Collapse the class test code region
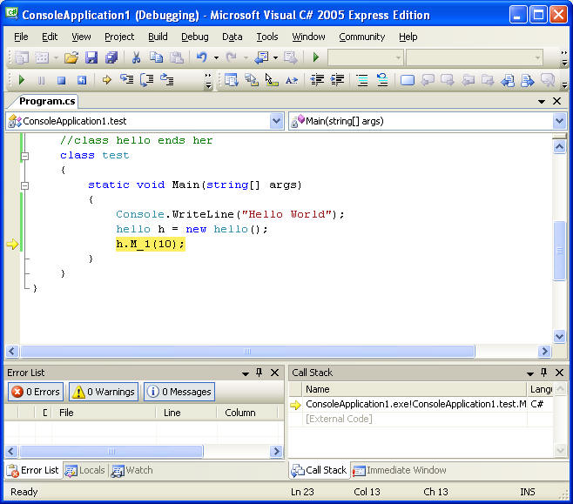Viewport: 573px width, 504px height. coord(24,156)
